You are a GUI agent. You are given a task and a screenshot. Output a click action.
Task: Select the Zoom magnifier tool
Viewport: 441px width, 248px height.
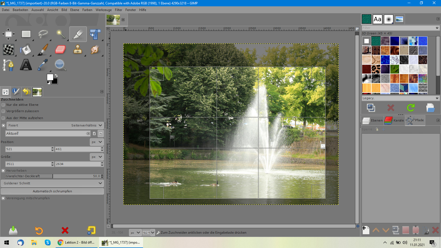[x=60, y=65]
